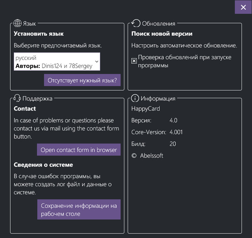Viewport: 252px width, 238px height.
Task: Close the settings window with X
Action: pos(243,7)
